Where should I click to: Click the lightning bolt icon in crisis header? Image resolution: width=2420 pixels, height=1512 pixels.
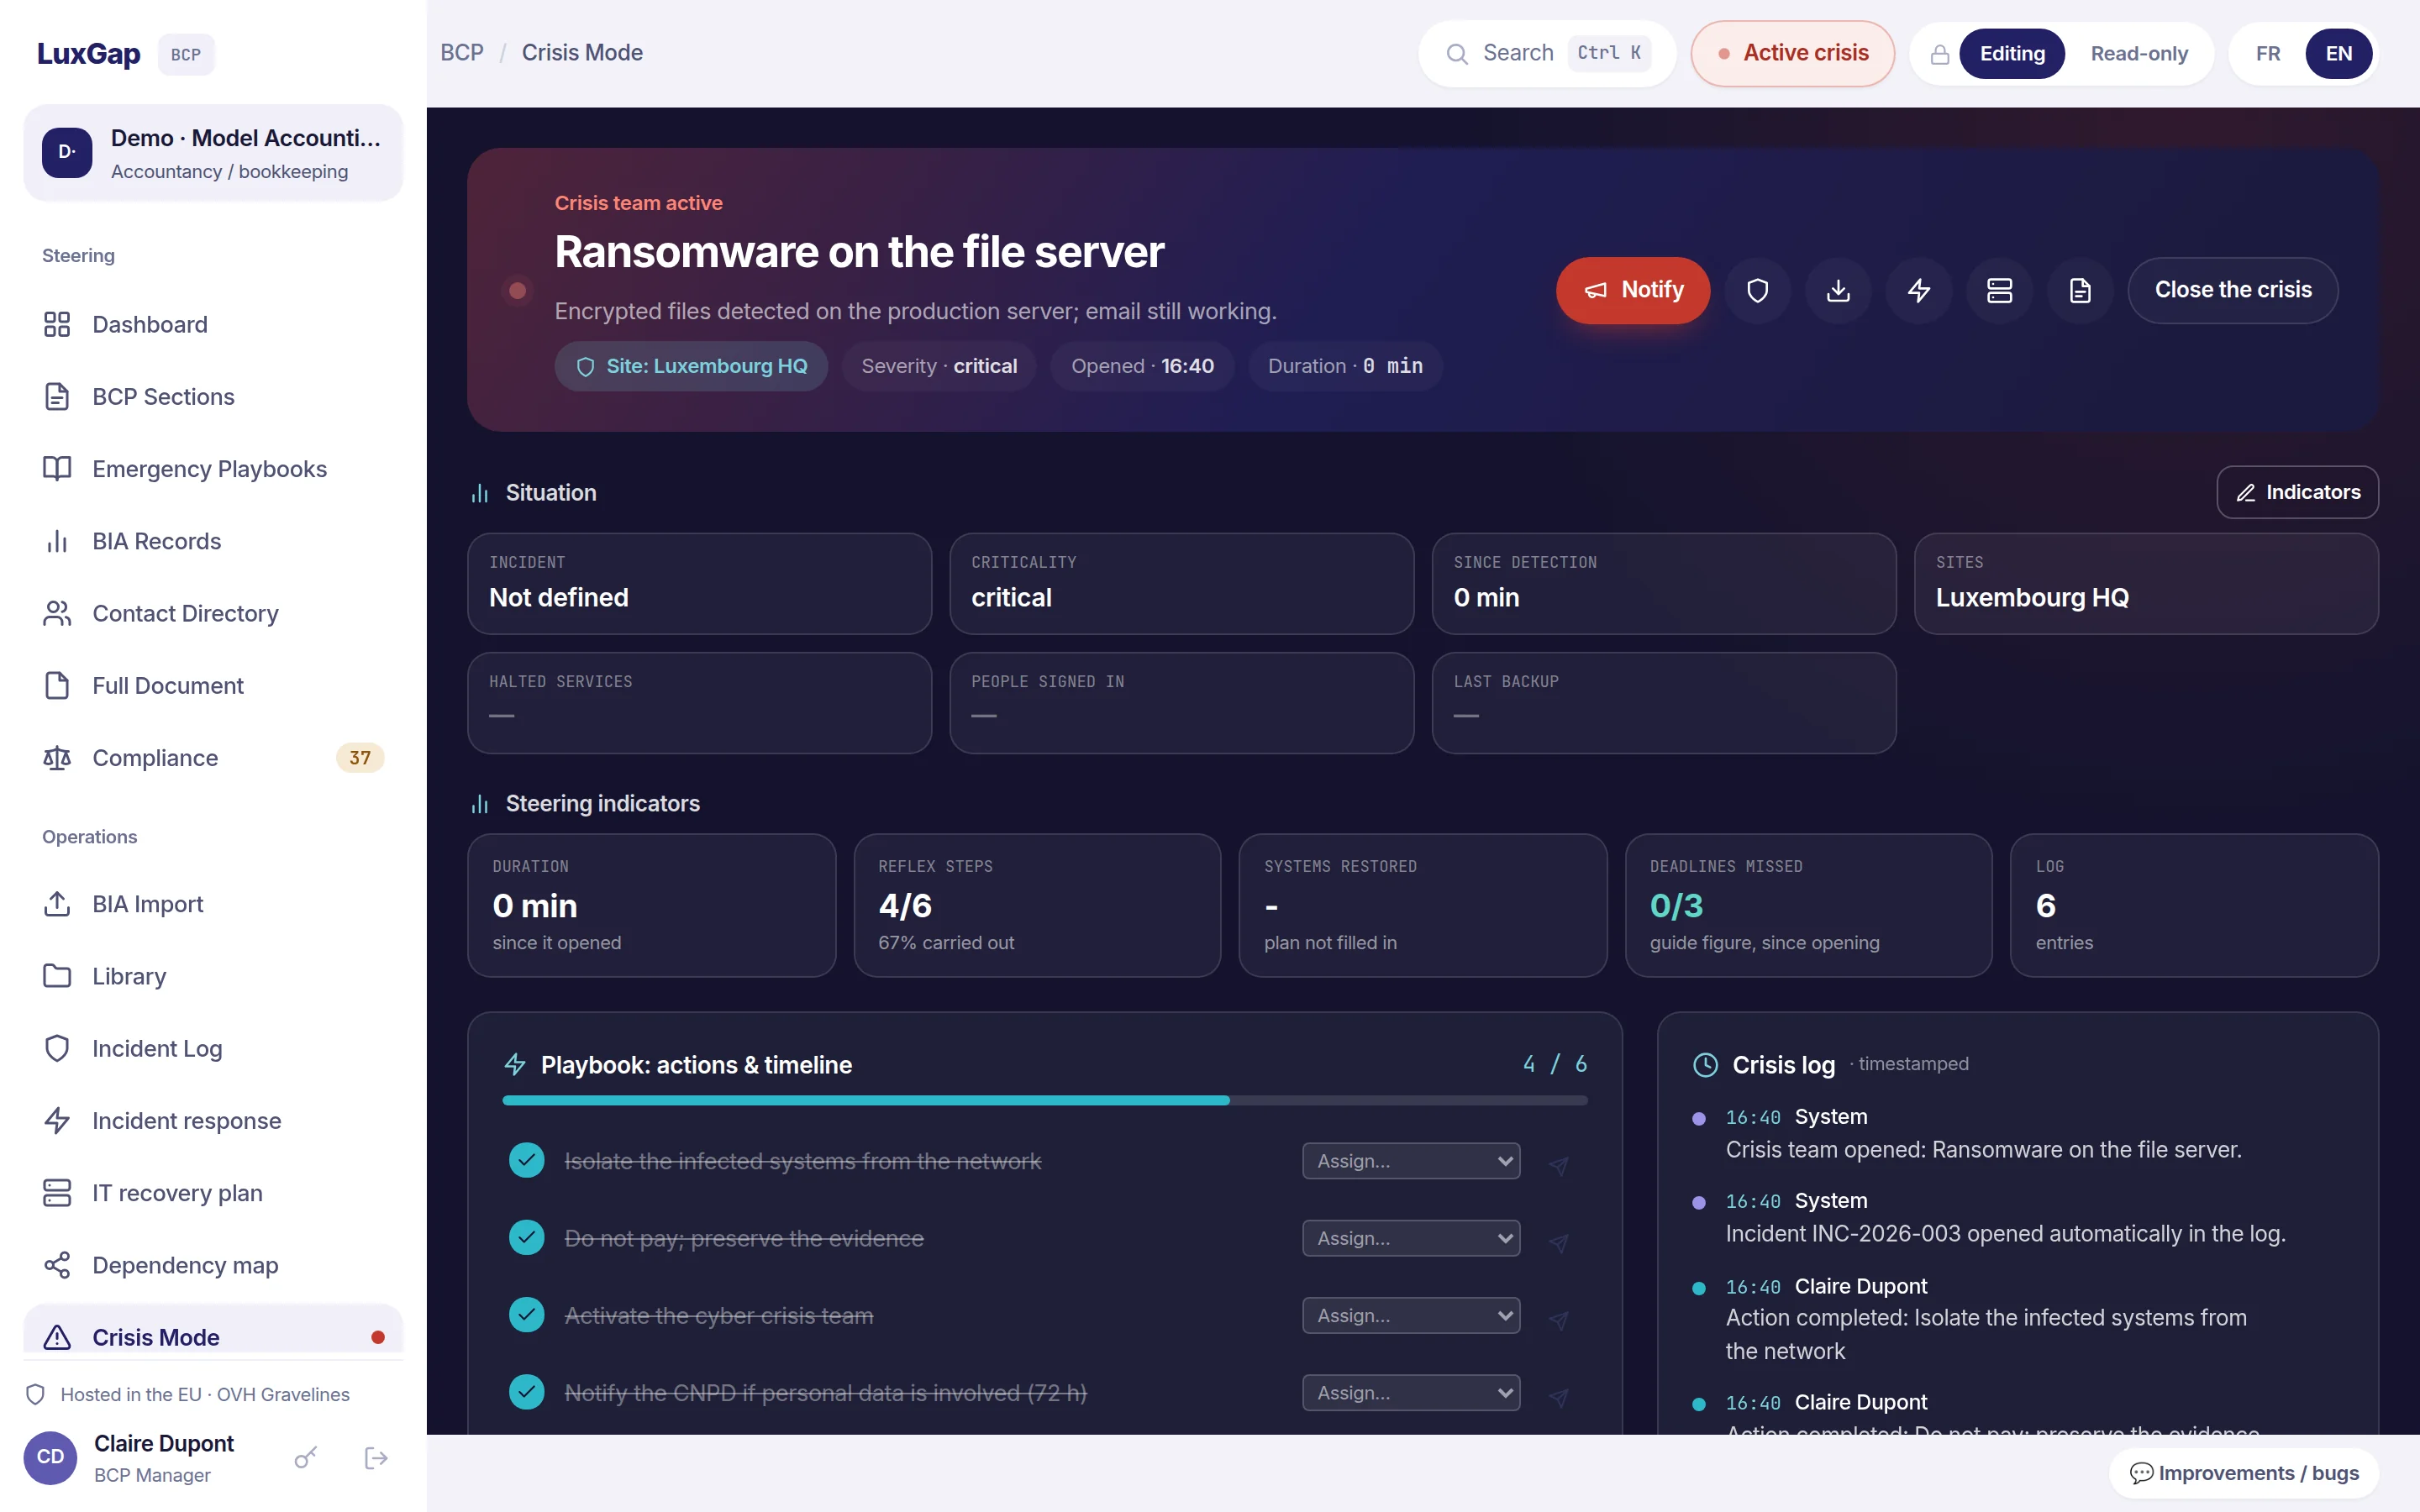tap(1918, 290)
